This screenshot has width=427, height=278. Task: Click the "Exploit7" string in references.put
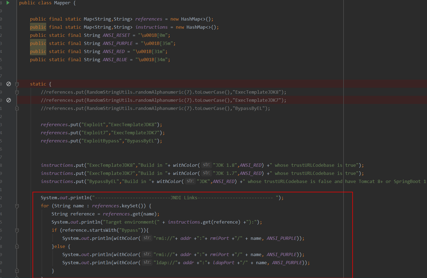coord(95,133)
